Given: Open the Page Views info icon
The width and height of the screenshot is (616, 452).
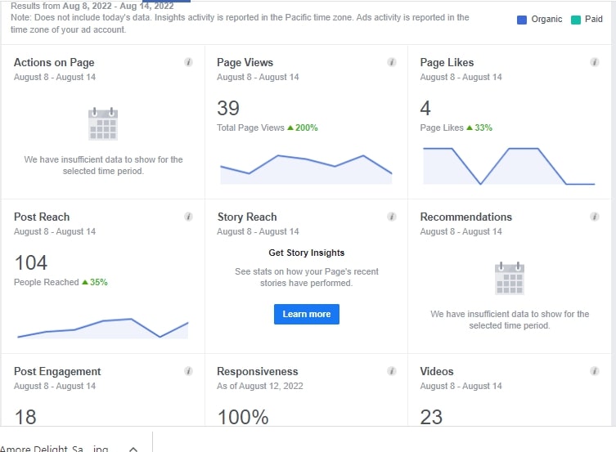Looking at the screenshot, I should pos(392,62).
